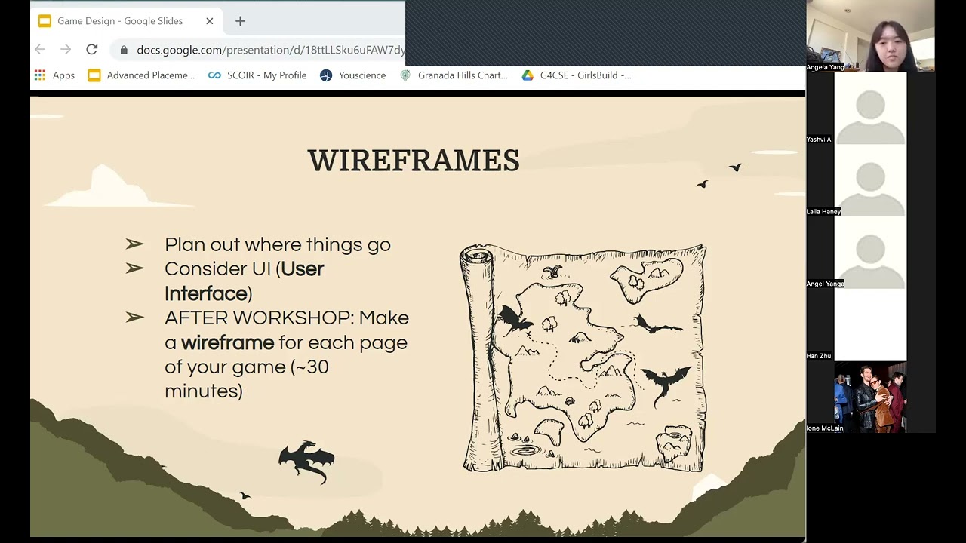Image resolution: width=966 pixels, height=543 pixels.
Task: Open the Apps grid shortcut
Action: click(54, 75)
